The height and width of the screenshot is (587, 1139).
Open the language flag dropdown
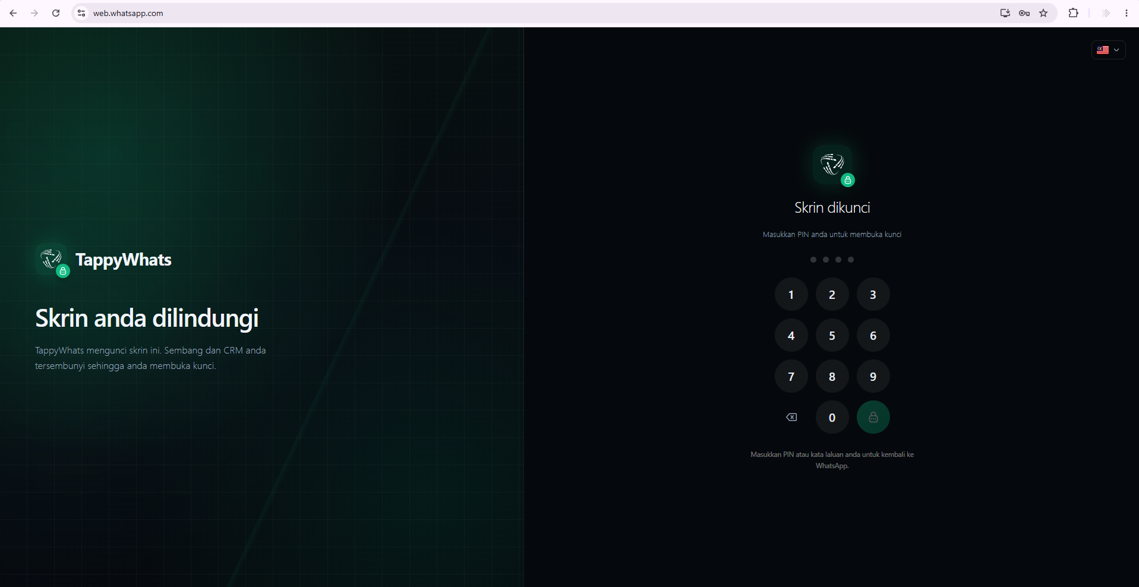point(1108,50)
